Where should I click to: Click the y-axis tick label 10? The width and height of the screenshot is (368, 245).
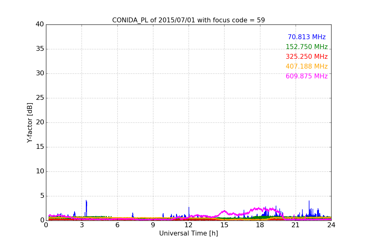coord(40,171)
